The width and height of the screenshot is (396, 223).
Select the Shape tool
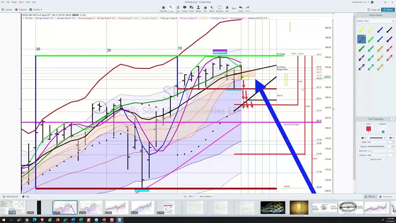[192, 8]
